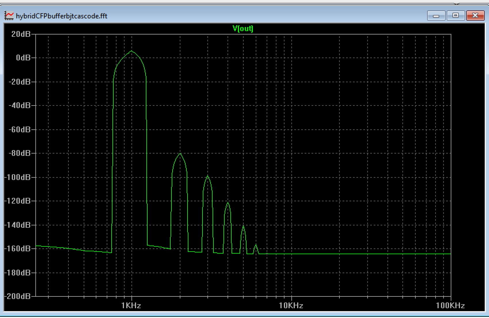The image size is (489, 318).
Task: Close the FFT plot window
Action: click(475, 16)
